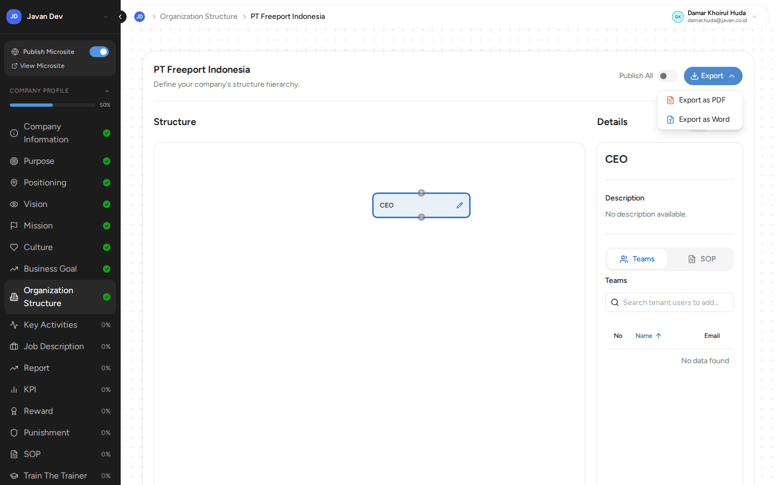Viewport: 776px width, 485px height.
Task: Click the DK user avatar
Action: tap(678, 17)
